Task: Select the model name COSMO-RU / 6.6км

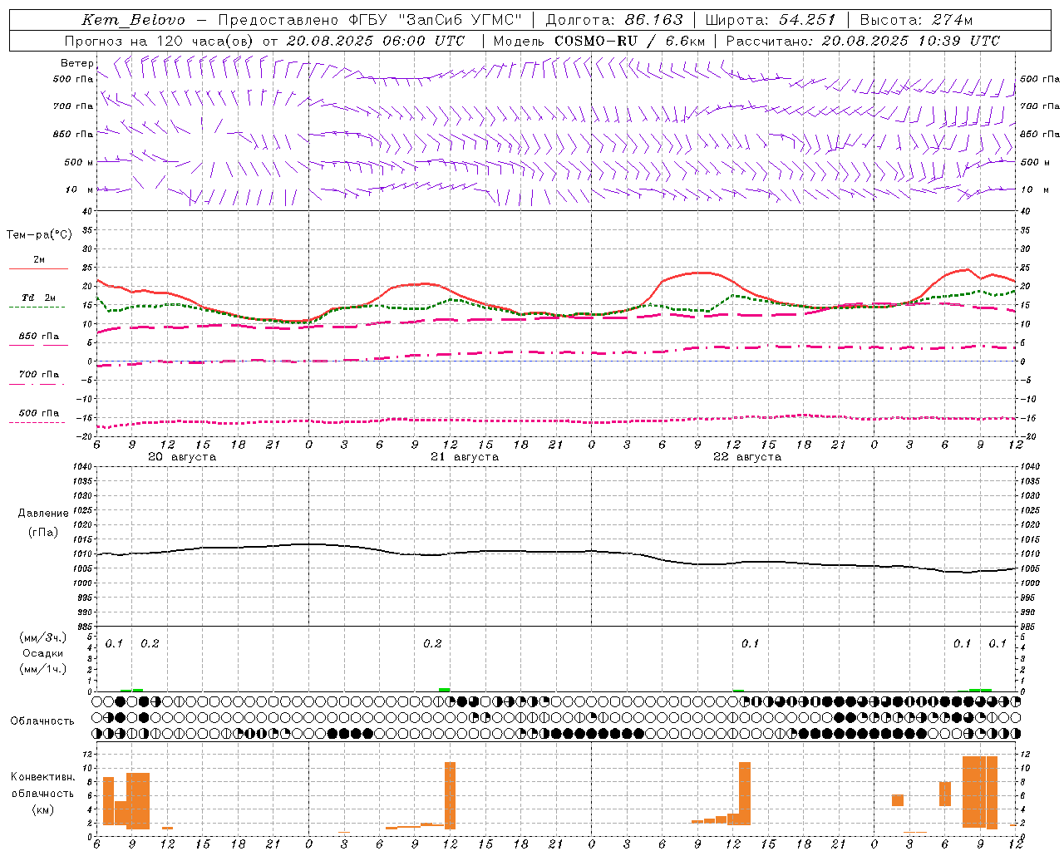Action: click(629, 41)
